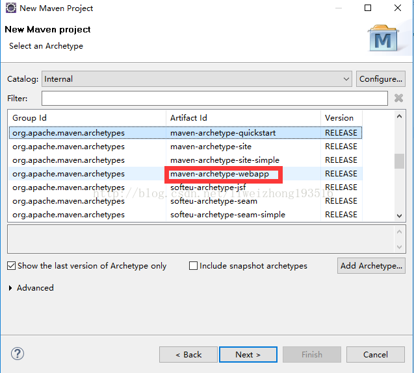
Task: Close the New Maven Project window
Action: [x=398, y=8]
